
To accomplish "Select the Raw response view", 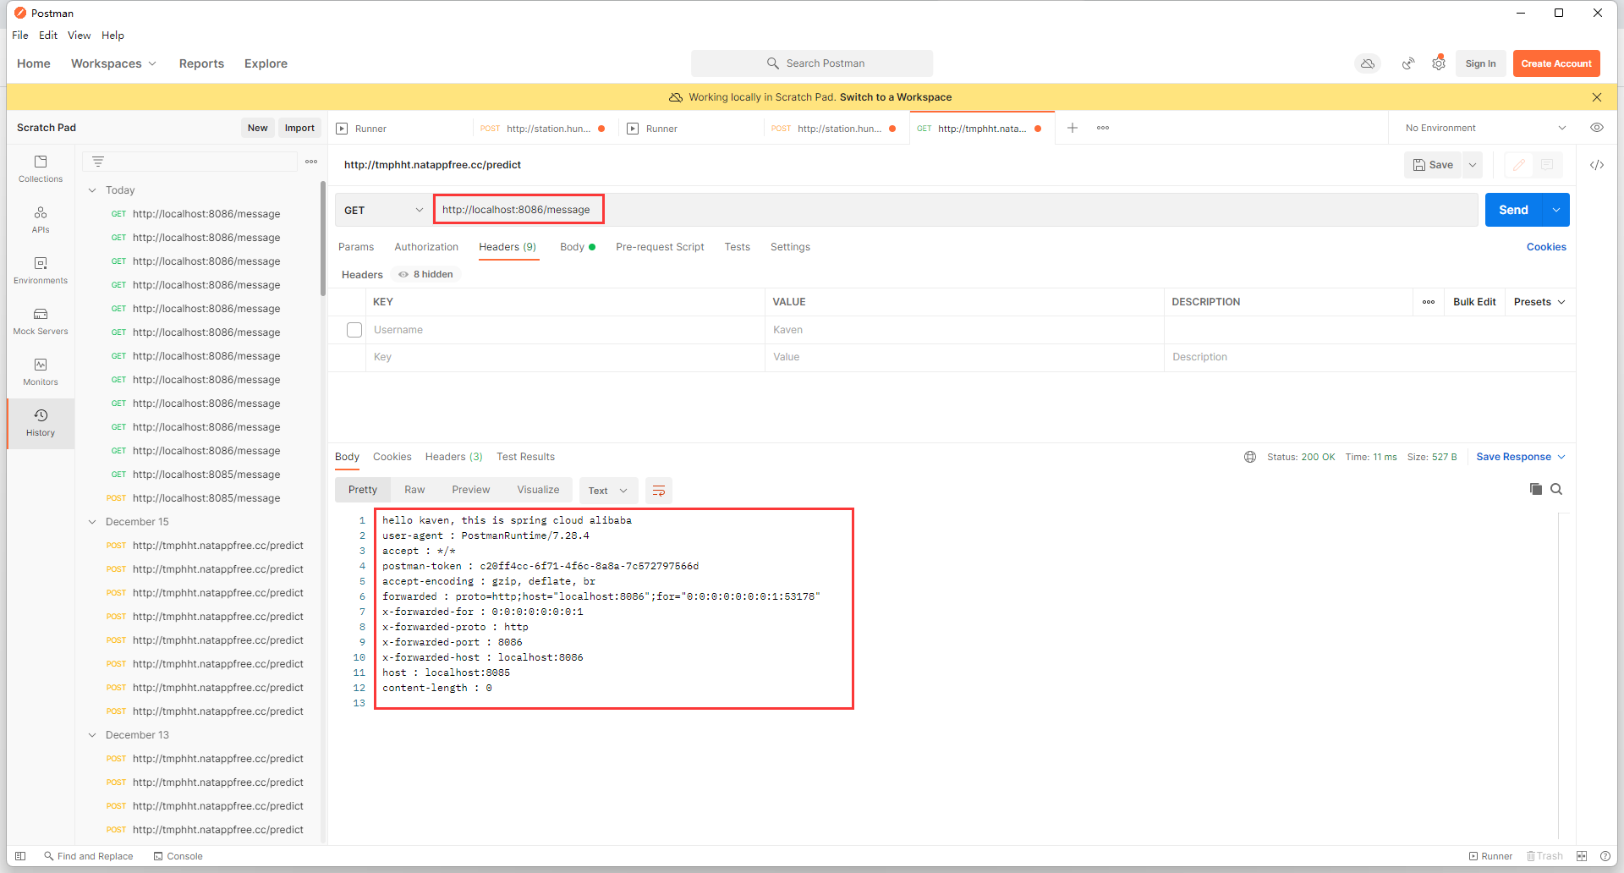I will [414, 490].
